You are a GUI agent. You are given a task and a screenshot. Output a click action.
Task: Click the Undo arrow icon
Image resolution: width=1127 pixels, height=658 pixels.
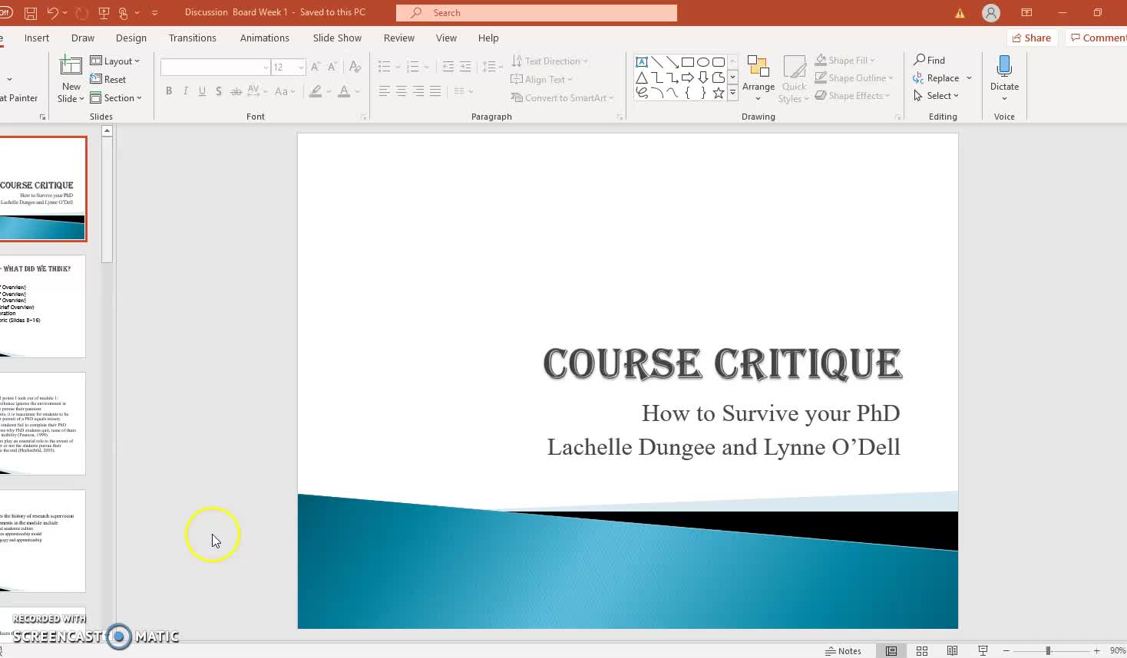[x=52, y=13]
